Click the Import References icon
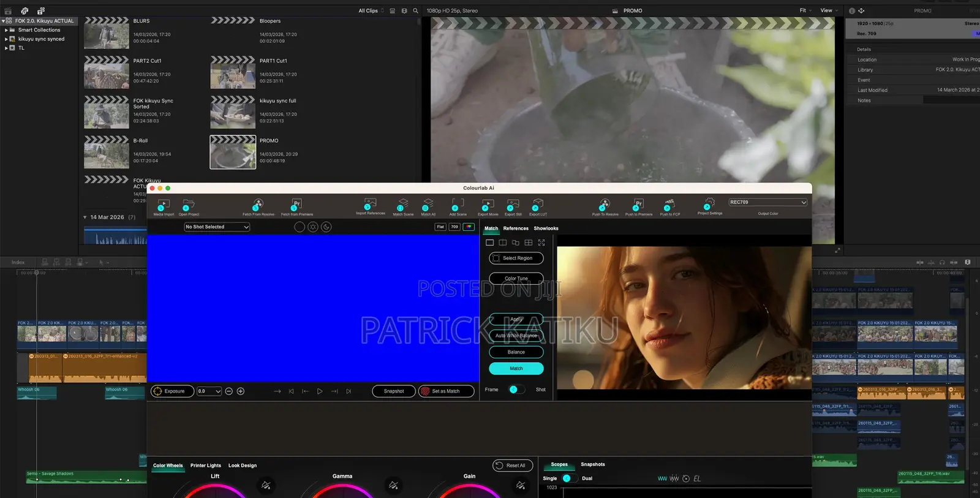The height and width of the screenshot is (498, 980). tap(370, 204)
